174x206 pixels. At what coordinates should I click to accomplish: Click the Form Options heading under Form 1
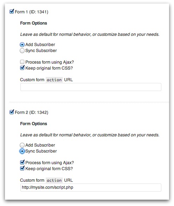[33, 23]
